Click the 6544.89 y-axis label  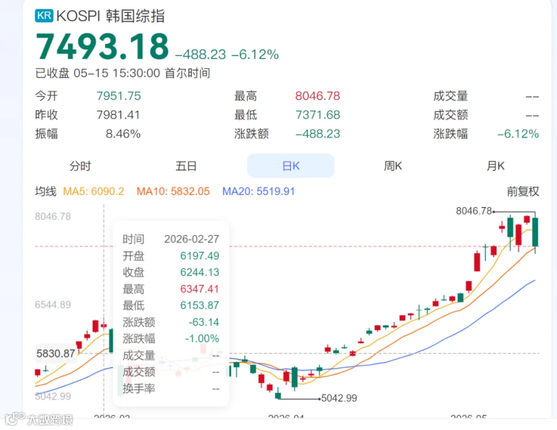coord(53,305)
